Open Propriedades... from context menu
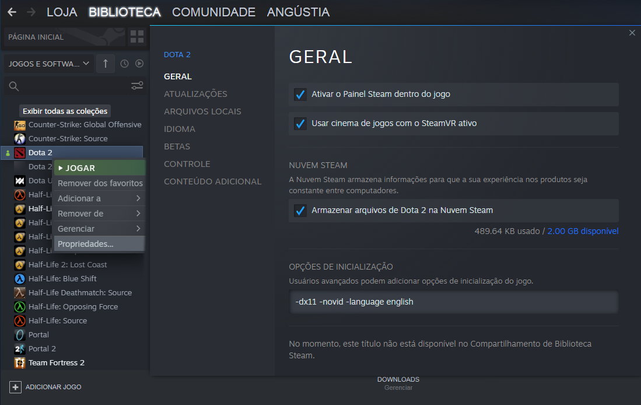 99,244
